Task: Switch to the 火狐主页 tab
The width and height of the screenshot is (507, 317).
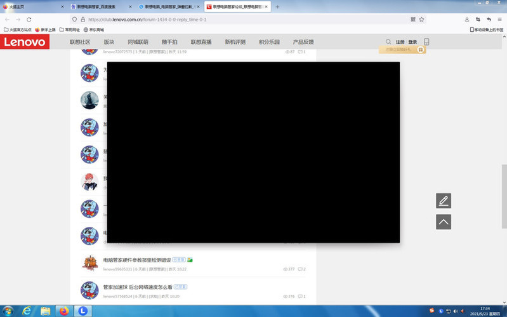Action: [29, 7]
